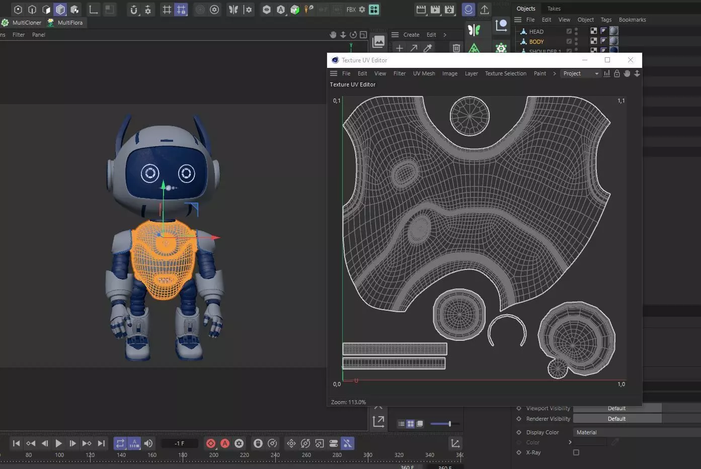Open Viewport Visibility Default dropdown

[x=617, y=408]
